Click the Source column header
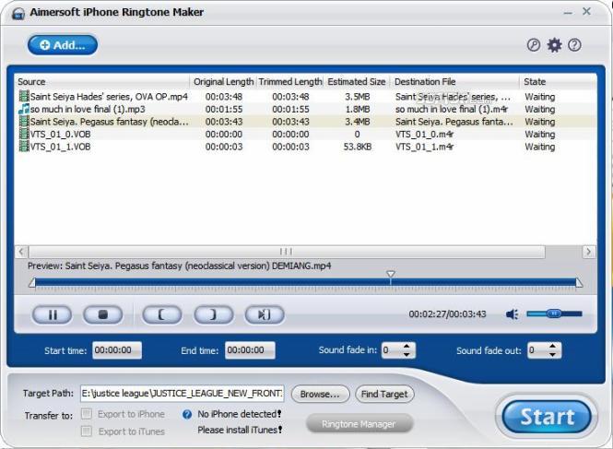The image size is (613, 449). [x=102, y=81]
